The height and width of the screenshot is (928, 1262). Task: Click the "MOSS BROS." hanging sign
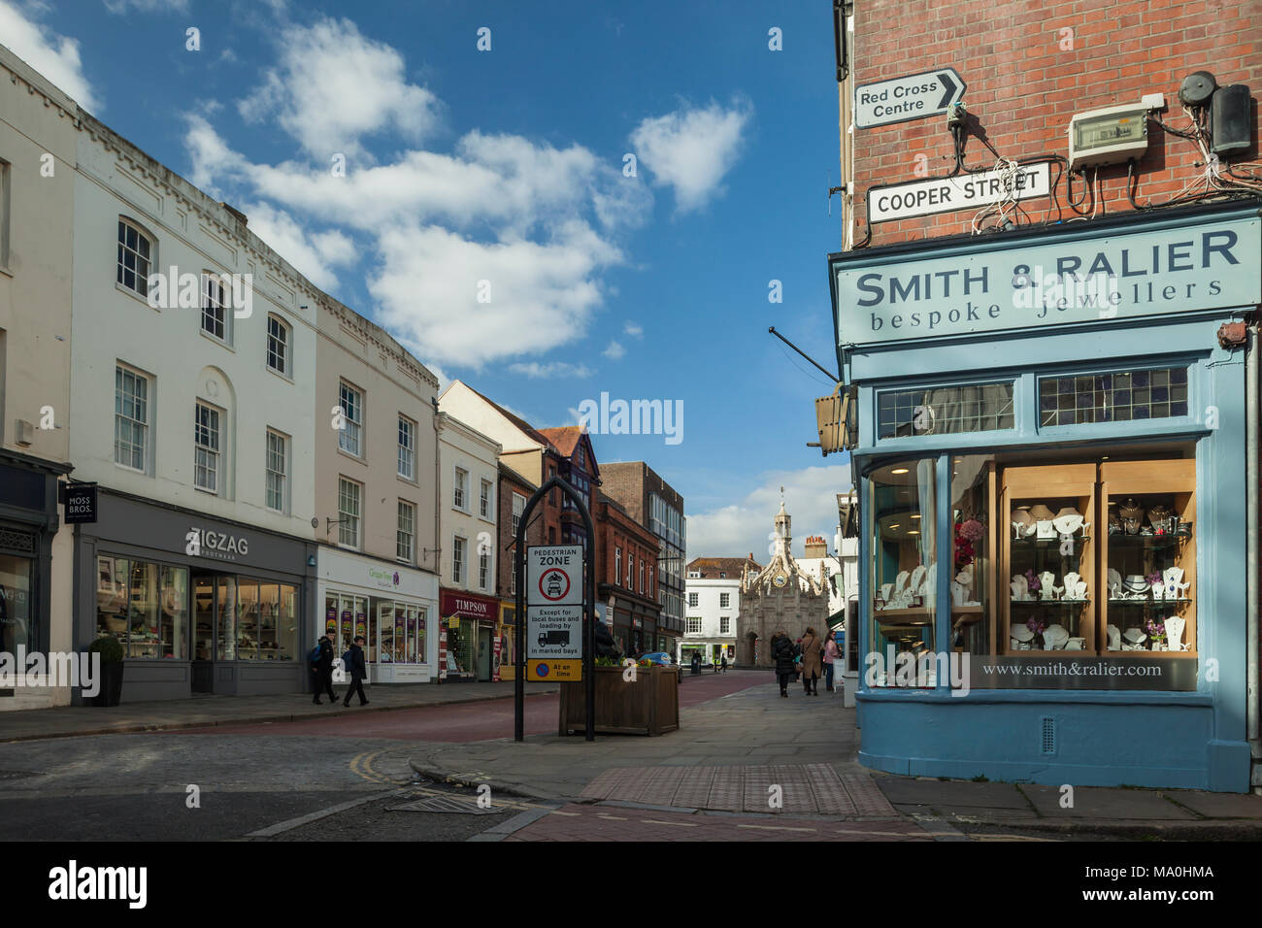click(81, 503)
